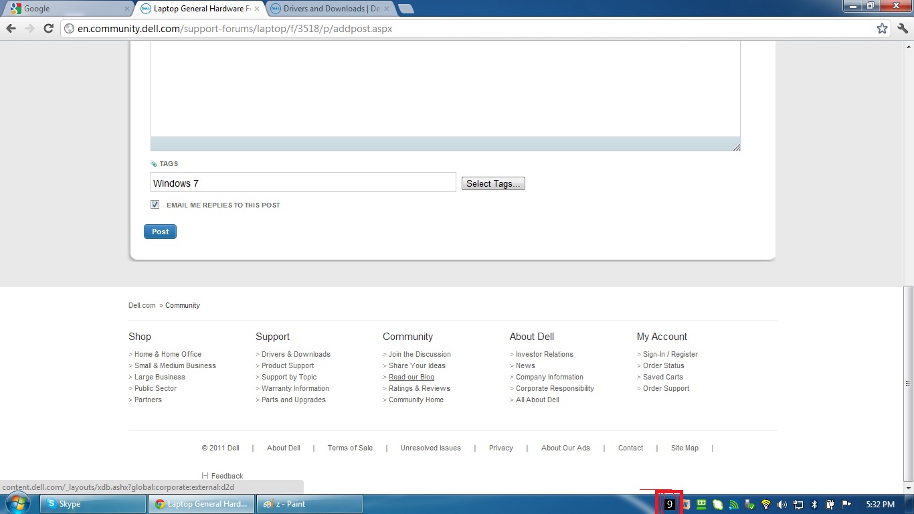Open the Ratings & Reviews link
Image resolution: width=914 pixels, height=514 pixels.
tap(420, 388)
